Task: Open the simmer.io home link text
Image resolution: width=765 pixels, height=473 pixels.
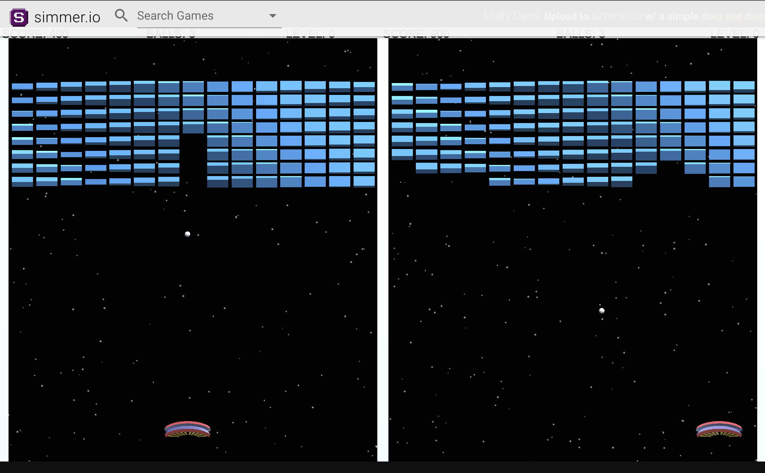Action: (67, 17)
